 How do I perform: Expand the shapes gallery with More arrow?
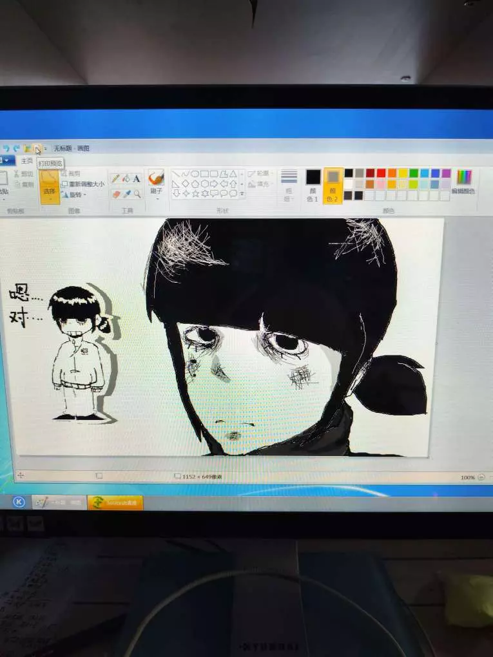coord(242,194)
